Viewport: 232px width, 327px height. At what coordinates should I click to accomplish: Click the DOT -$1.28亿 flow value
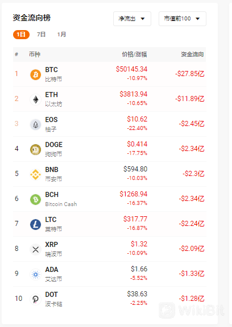pyautogui.click(x=191, y=299)
